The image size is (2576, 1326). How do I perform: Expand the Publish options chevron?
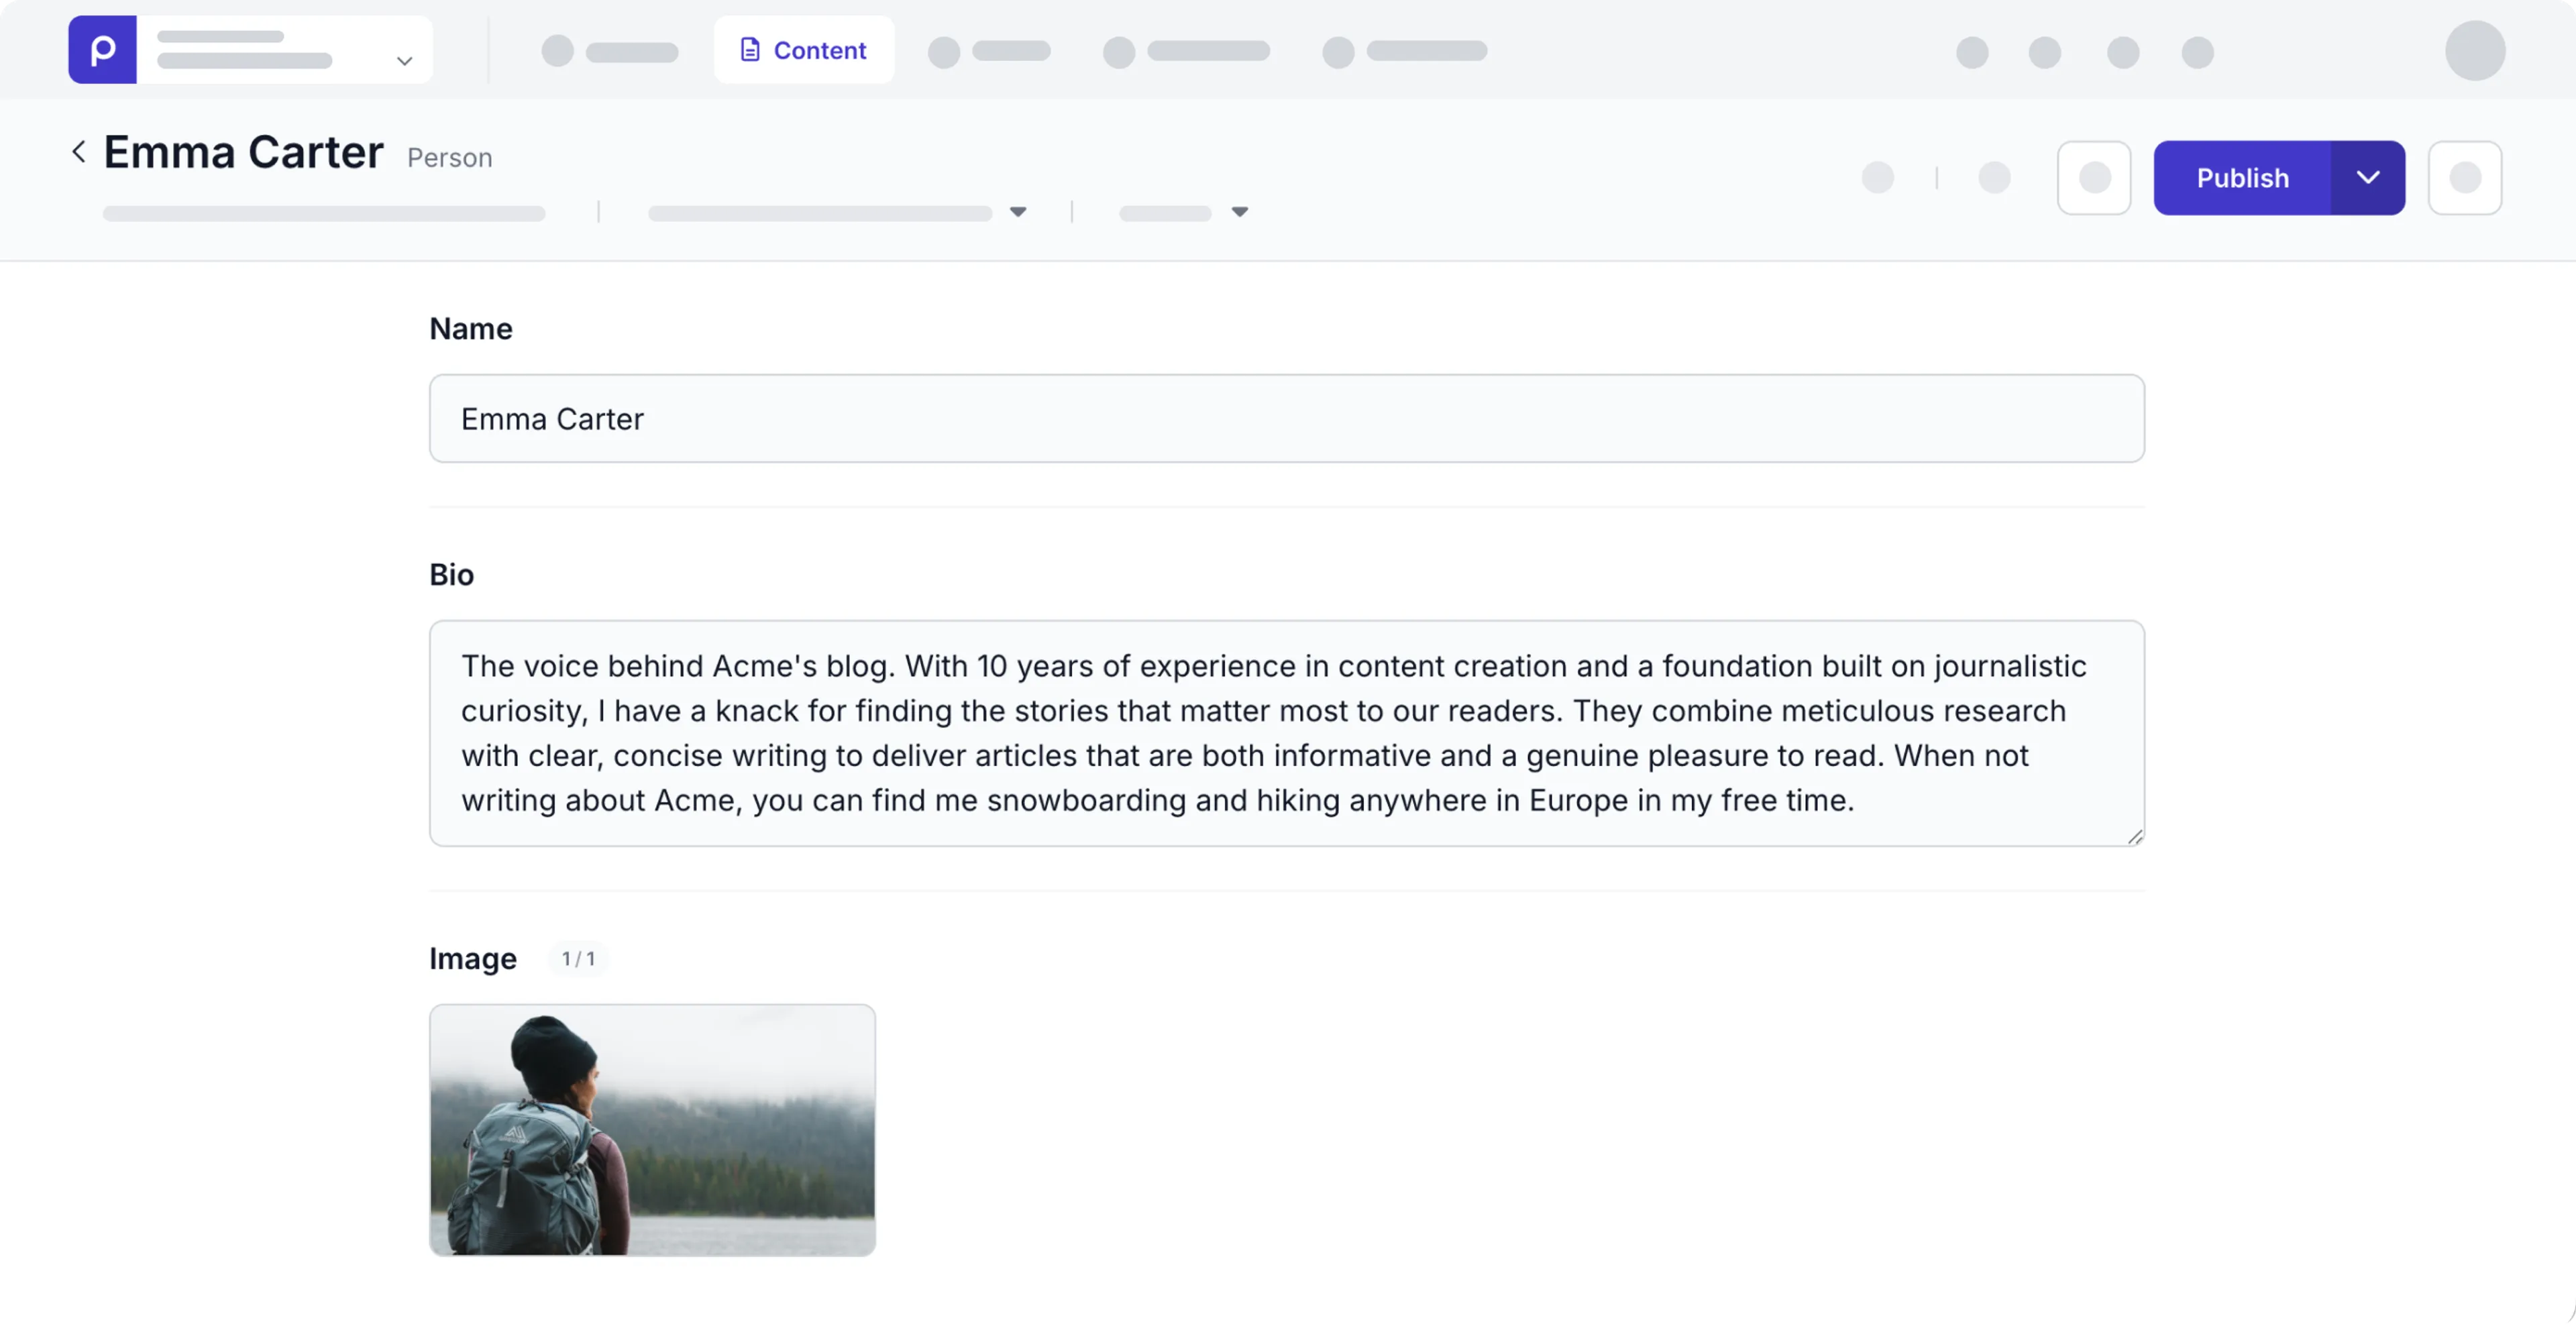2367,178
